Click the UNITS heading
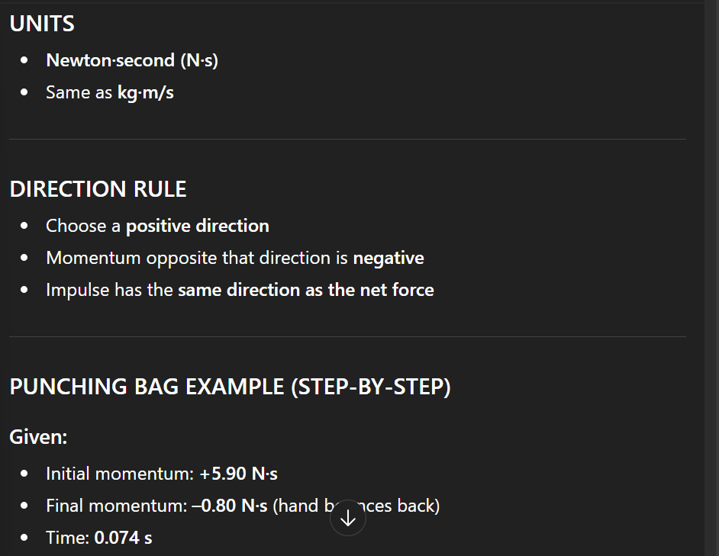This screenshot has width=719, height=556. pos(42,24)
